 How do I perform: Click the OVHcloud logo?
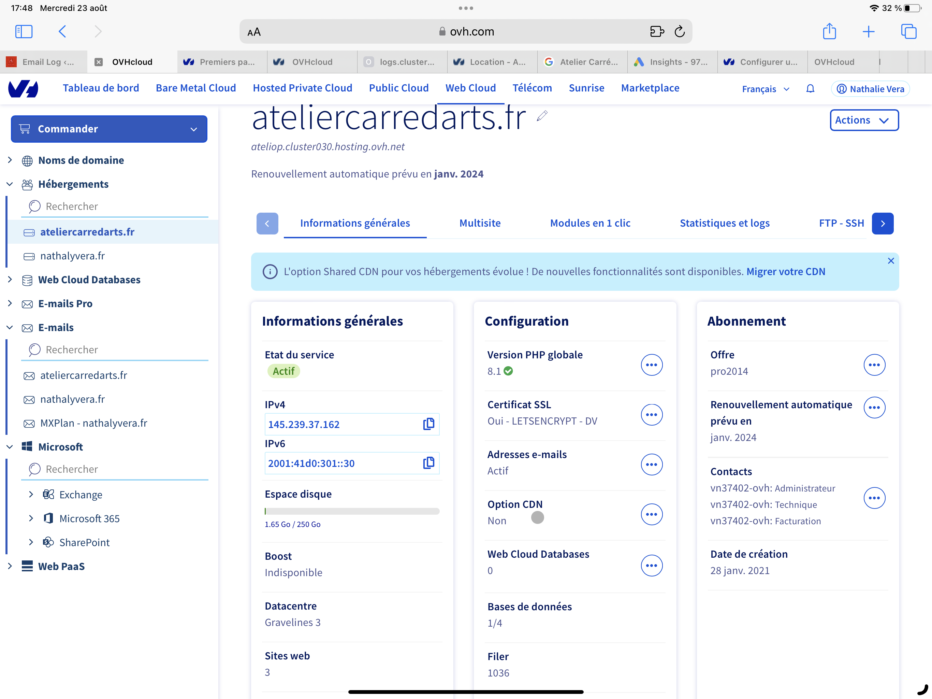click(x=23, y=88)
